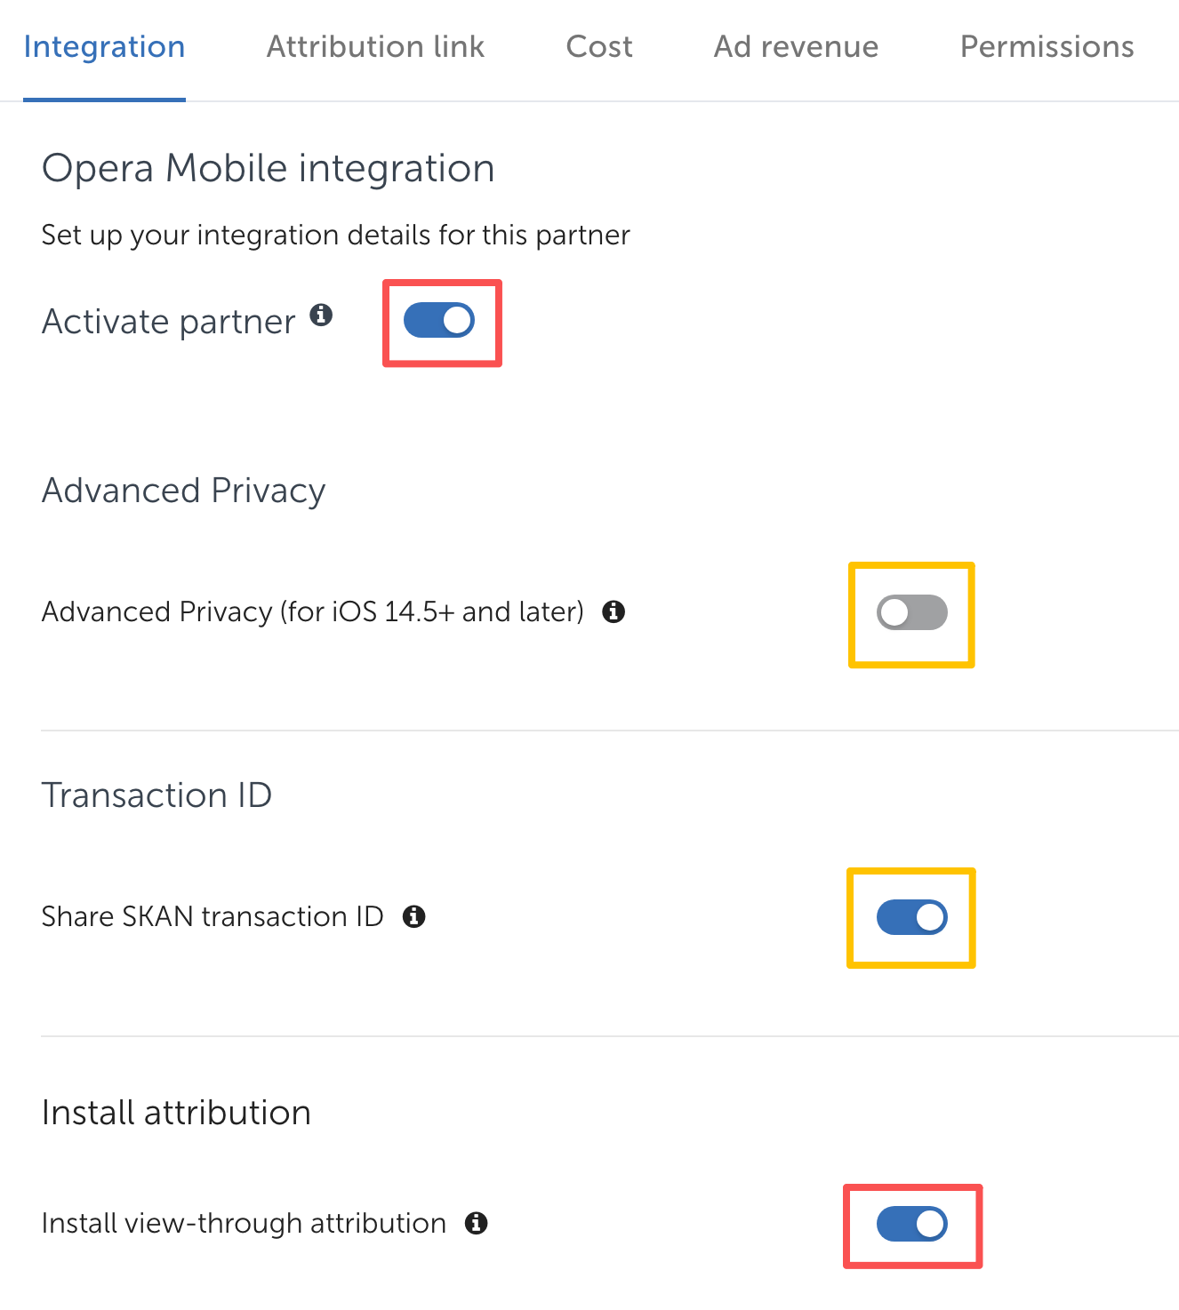Click "Set up your integration details" description text

tap(335, 235)
